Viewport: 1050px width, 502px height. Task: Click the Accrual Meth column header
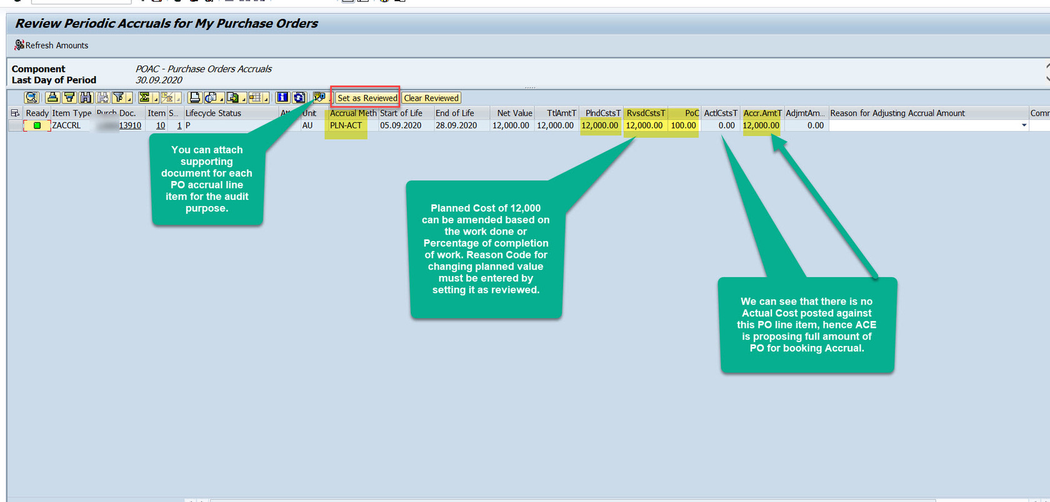pos(352,113)
